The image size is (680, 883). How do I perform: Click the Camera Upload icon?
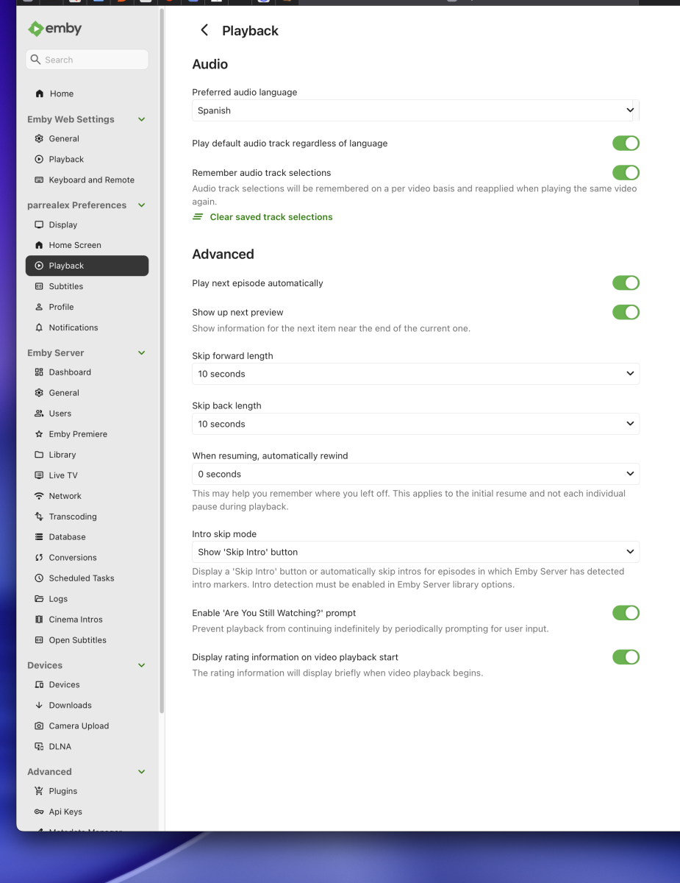click(x=39, y=726)
